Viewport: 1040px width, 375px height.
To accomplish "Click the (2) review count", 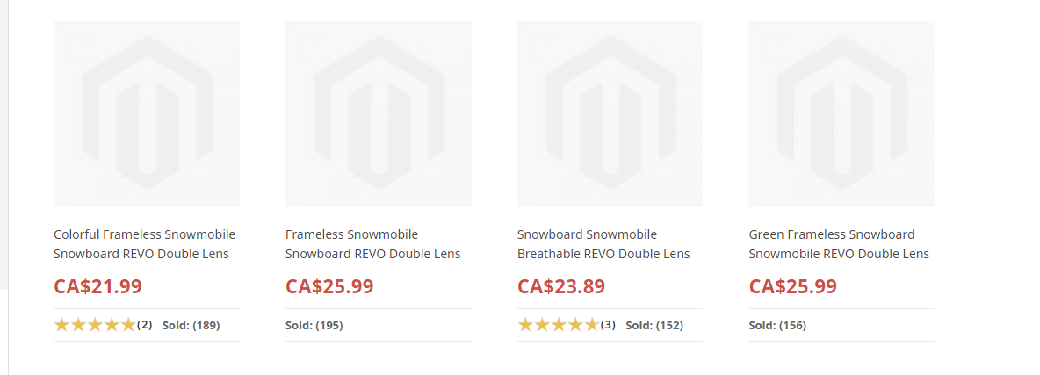I will pos(145,325).
